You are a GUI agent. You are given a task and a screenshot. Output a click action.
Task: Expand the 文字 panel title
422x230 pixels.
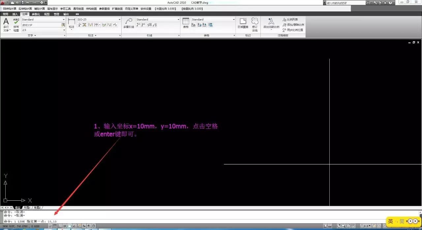coord(32,35)
